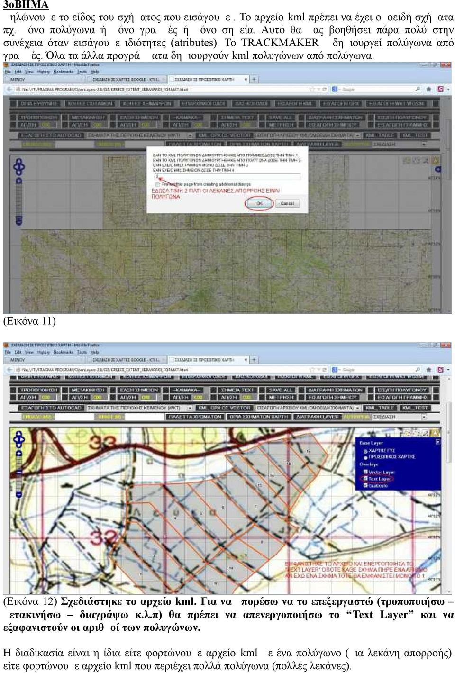Click Google search magnifier in lower window
Viewport: 455px width, 673px height.
click(418, 370)
